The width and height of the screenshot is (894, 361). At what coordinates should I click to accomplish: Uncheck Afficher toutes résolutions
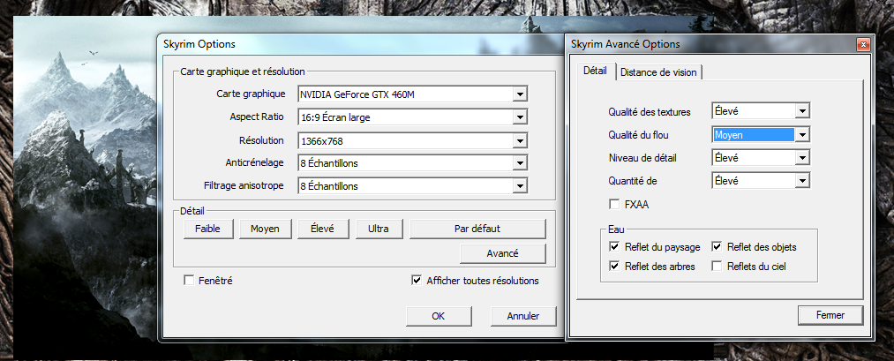click(417, 281)
